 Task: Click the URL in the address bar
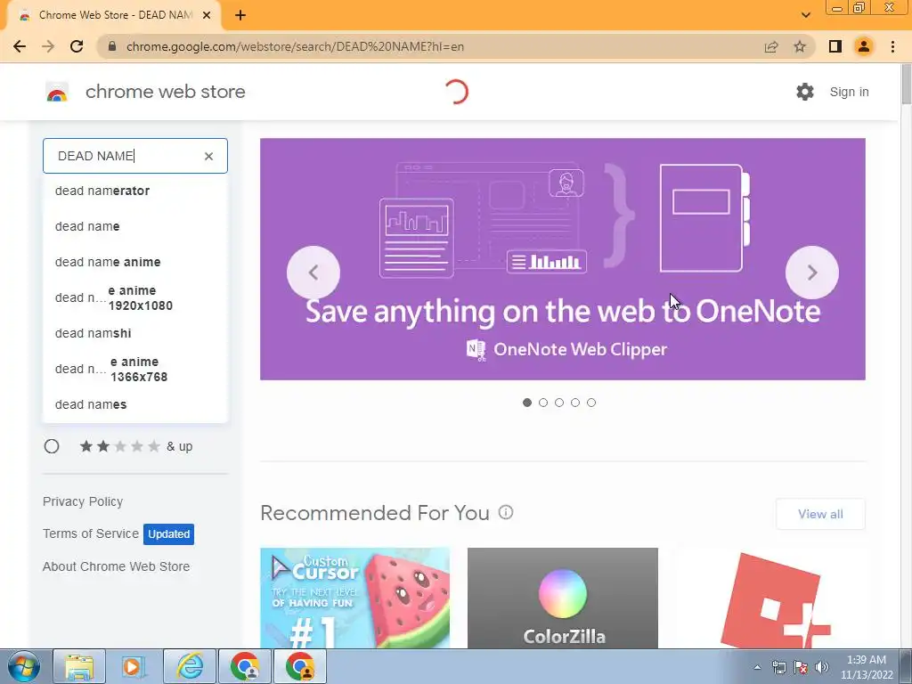point(295,46)
